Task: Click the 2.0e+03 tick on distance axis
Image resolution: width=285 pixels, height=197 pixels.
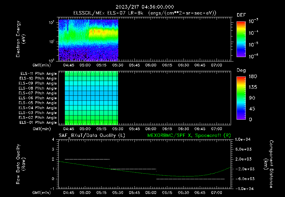Action: point(243,159)
